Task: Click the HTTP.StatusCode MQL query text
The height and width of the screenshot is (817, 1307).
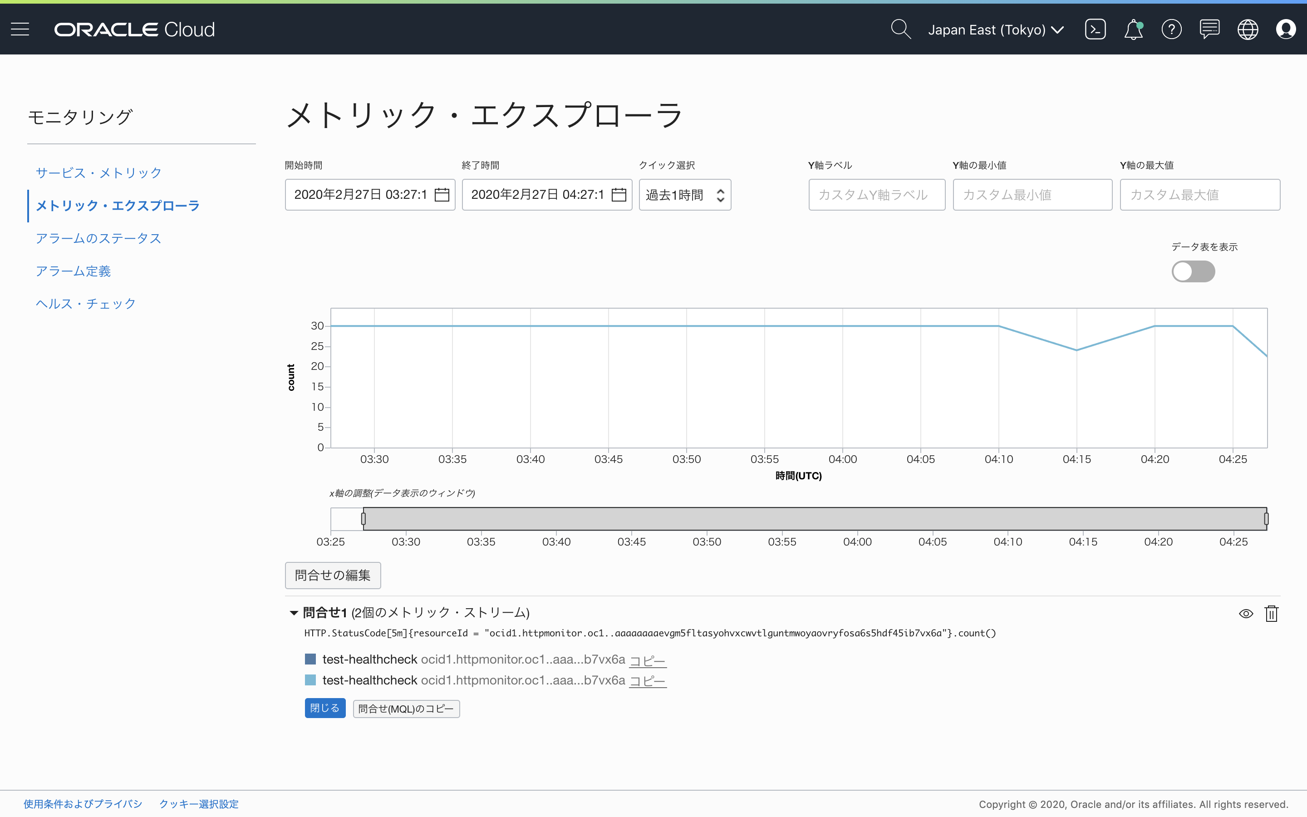Action: point(650,633)
